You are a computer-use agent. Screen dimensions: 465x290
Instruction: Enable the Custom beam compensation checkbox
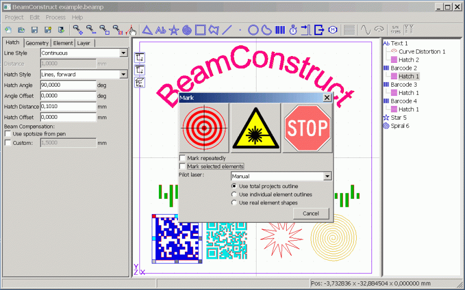8,143
